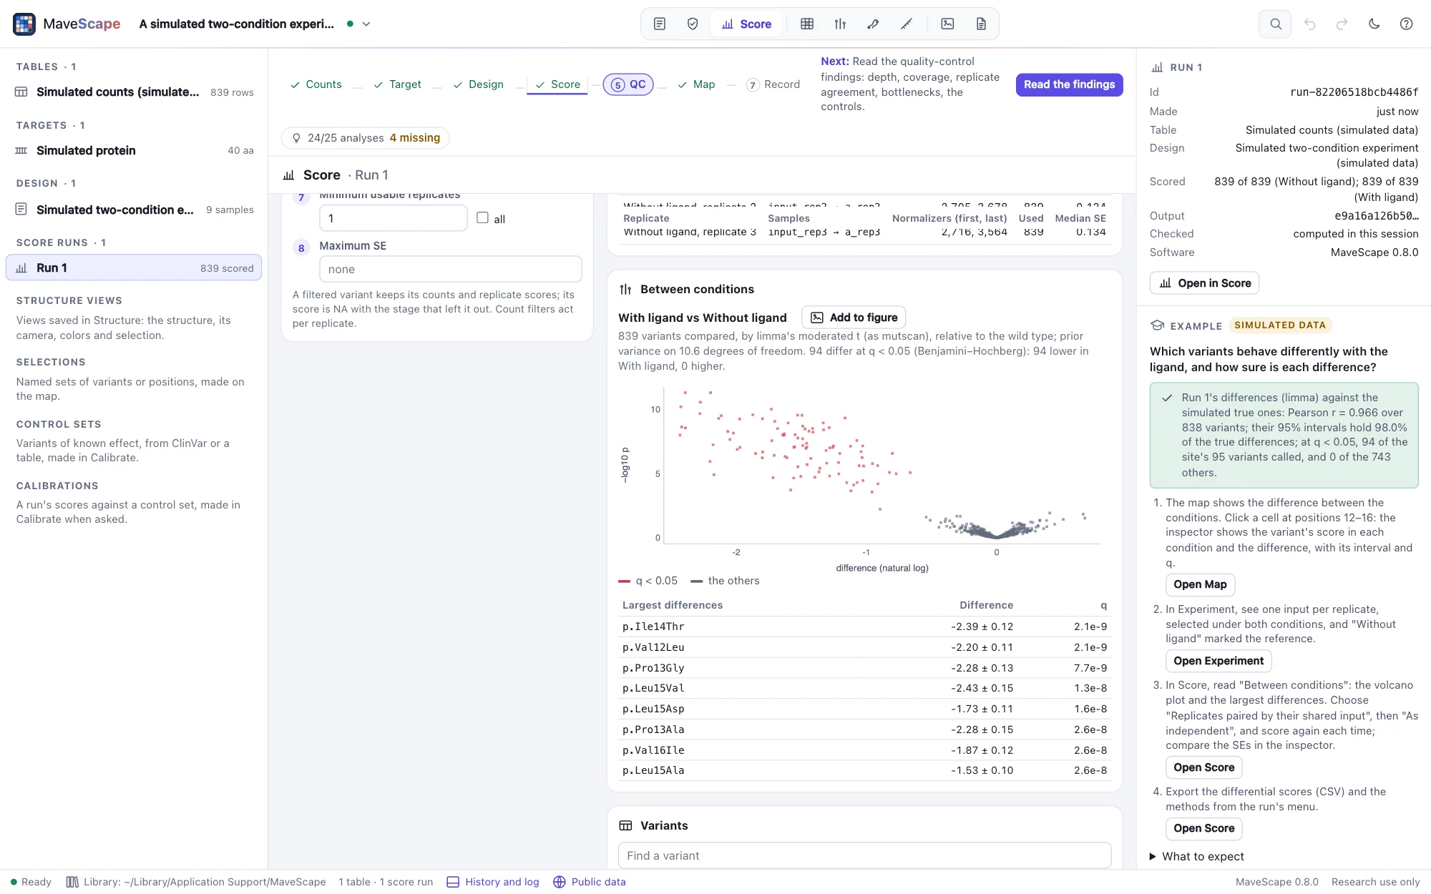The image size is (1431, 894).
Task: Select the Simulated counts table in sidebar
Action: pos(134,92)
